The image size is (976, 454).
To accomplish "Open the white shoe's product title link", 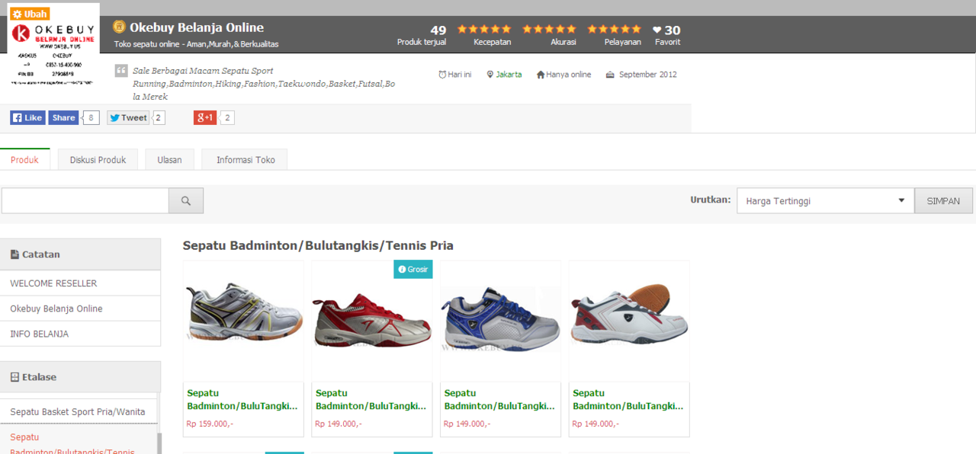I will tap(628, 400).
